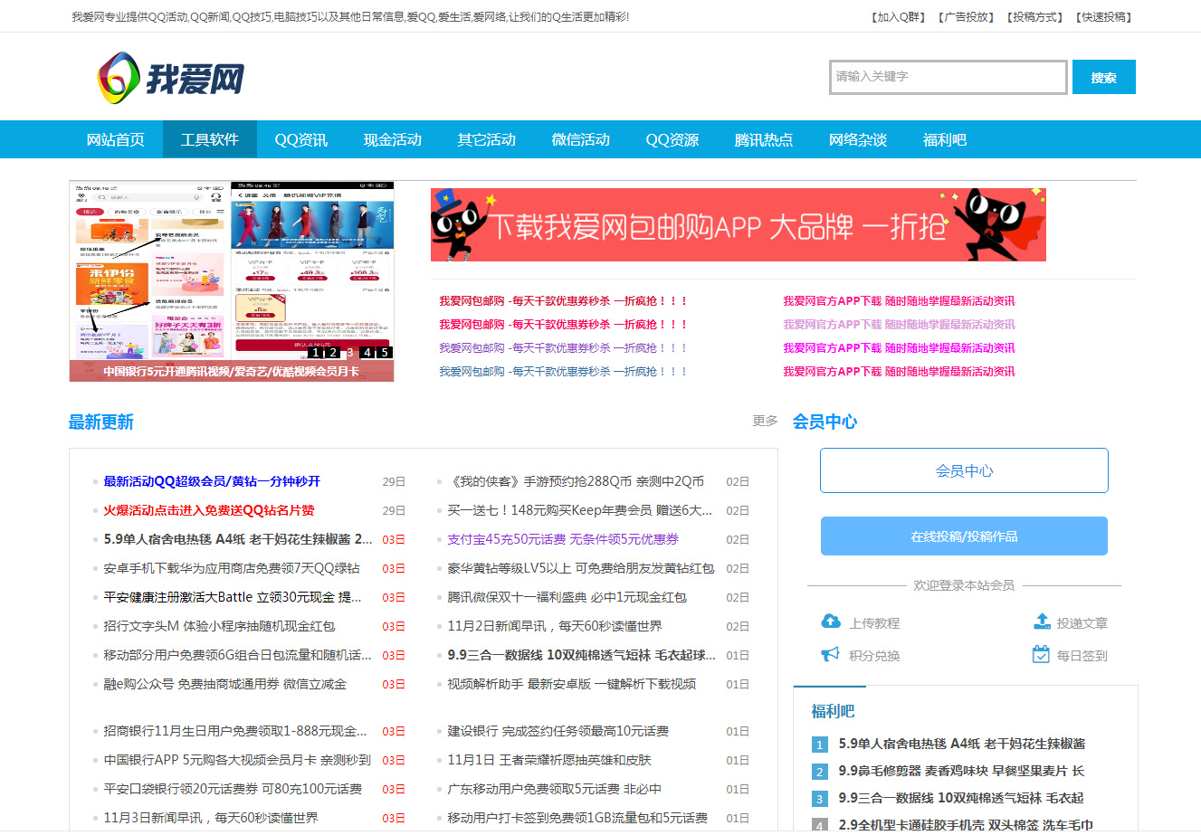Click the 加入Q群 link at top
This screenshot has height=835, width=1201.
pos(898,17)
